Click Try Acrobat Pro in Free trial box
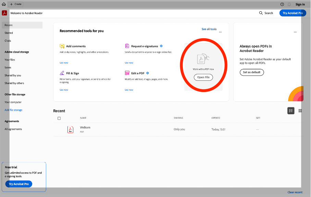311x197 pixels. click(18, 184)
